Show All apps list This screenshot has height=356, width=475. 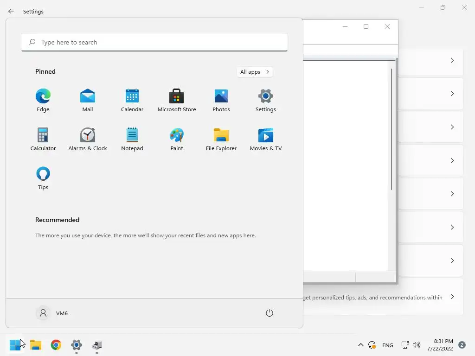click(255, 72)
